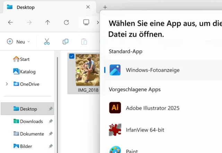Click the Copy icon in toolbar
Image resolution: width=222 pixels, height=153 pixels.
65,42
